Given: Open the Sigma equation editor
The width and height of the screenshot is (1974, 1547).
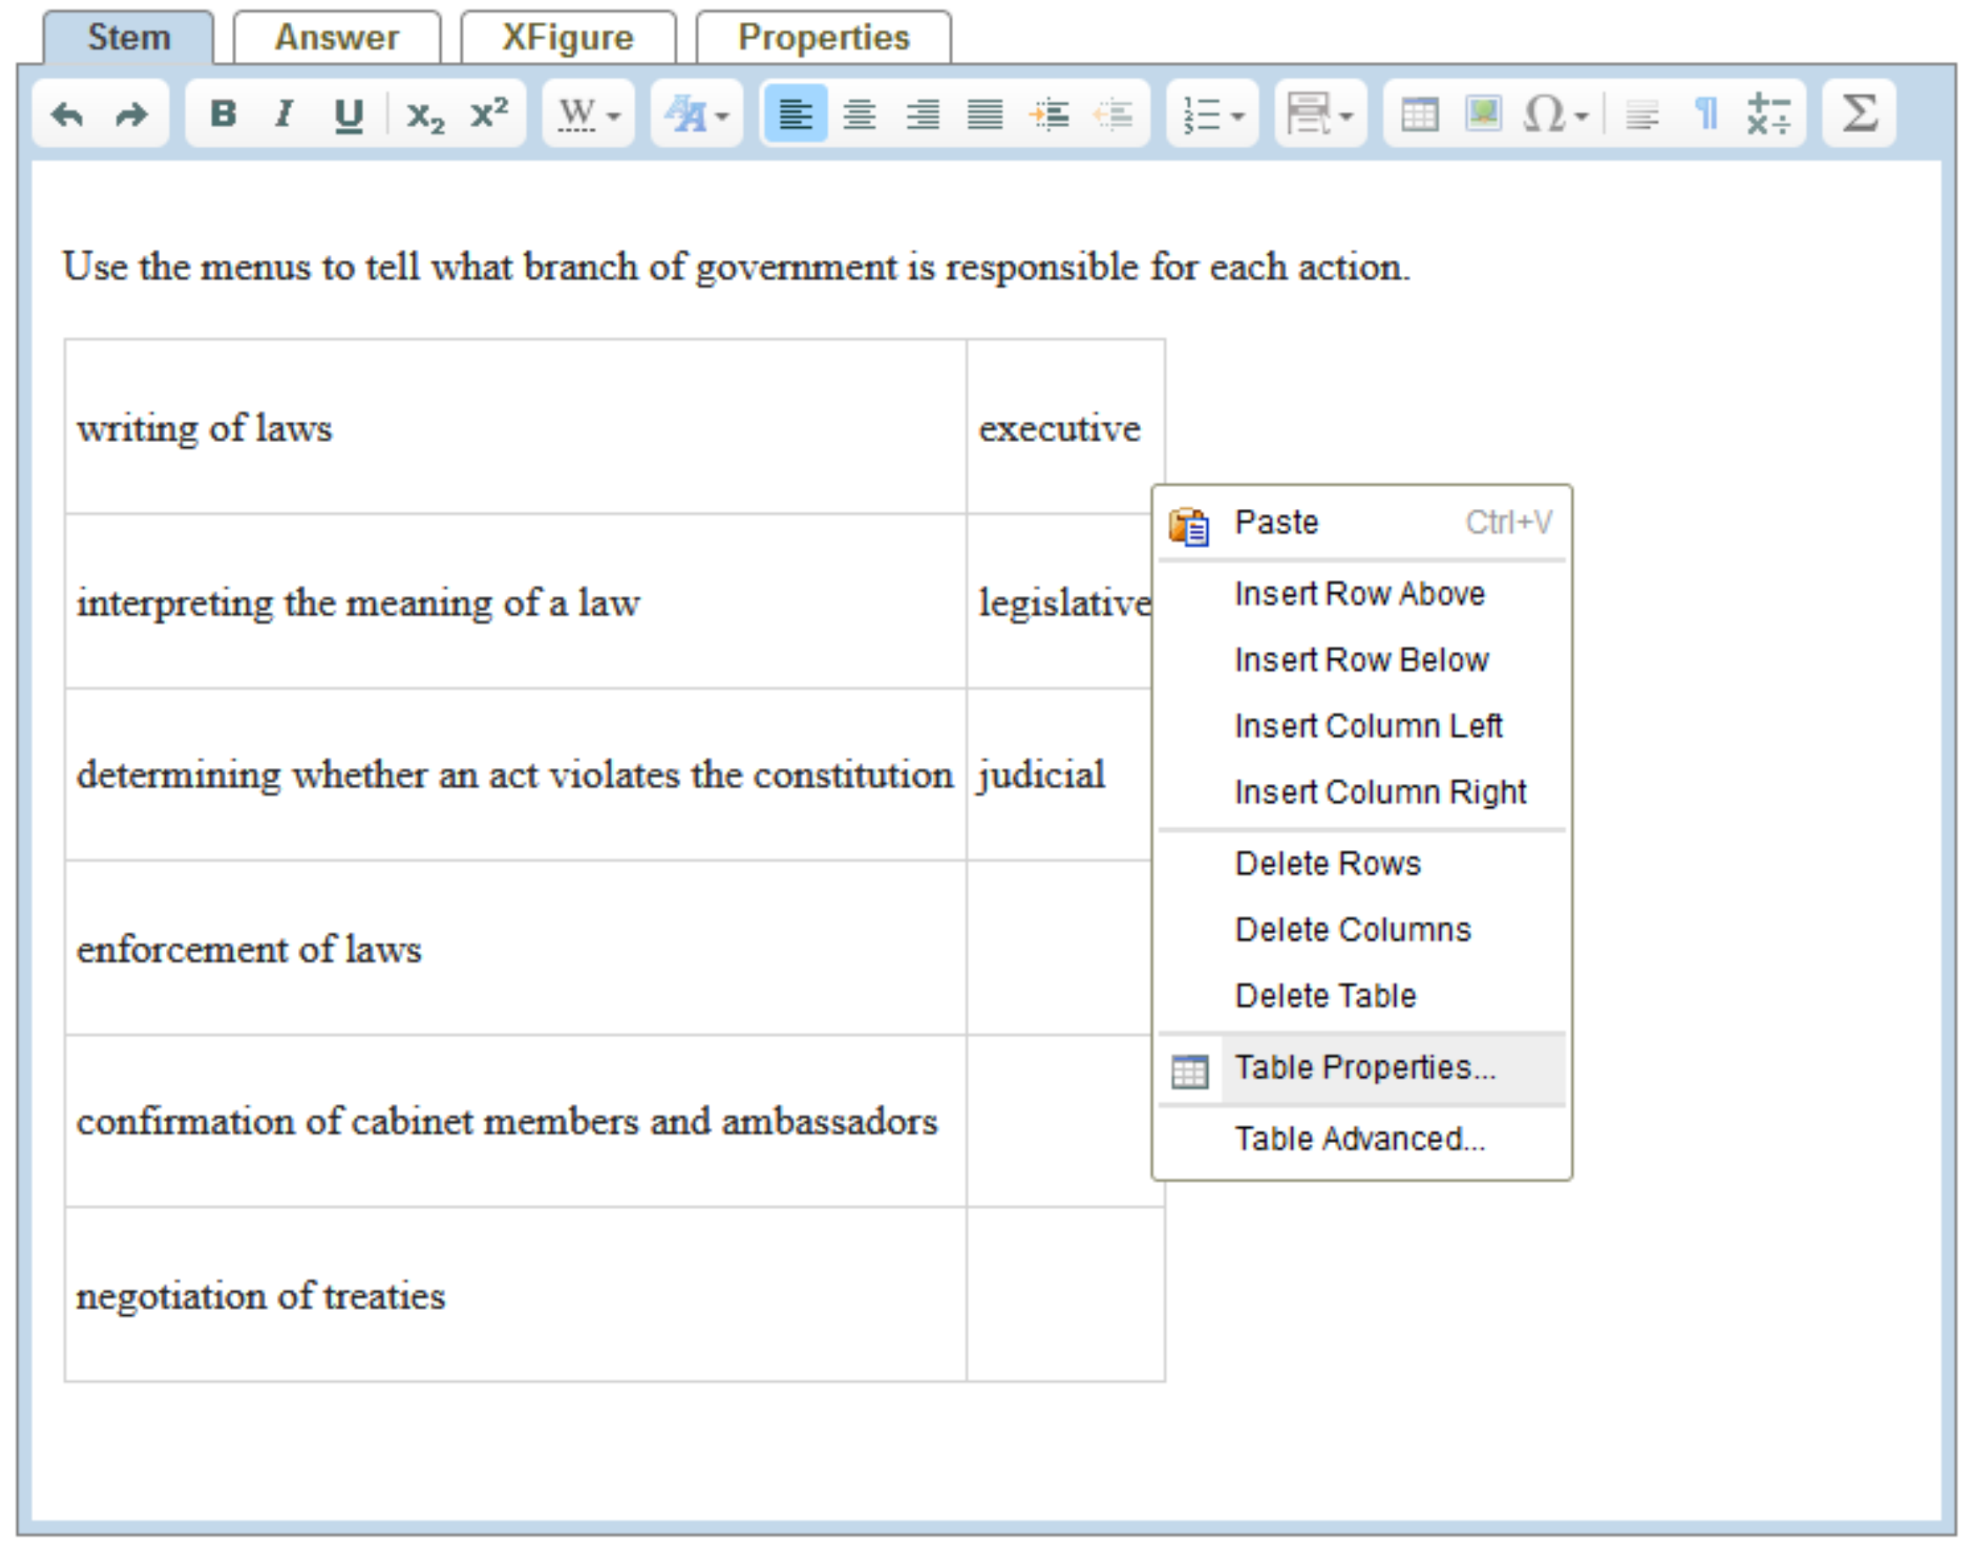Looking at the screenshot, I should (x=1859, y=115).
